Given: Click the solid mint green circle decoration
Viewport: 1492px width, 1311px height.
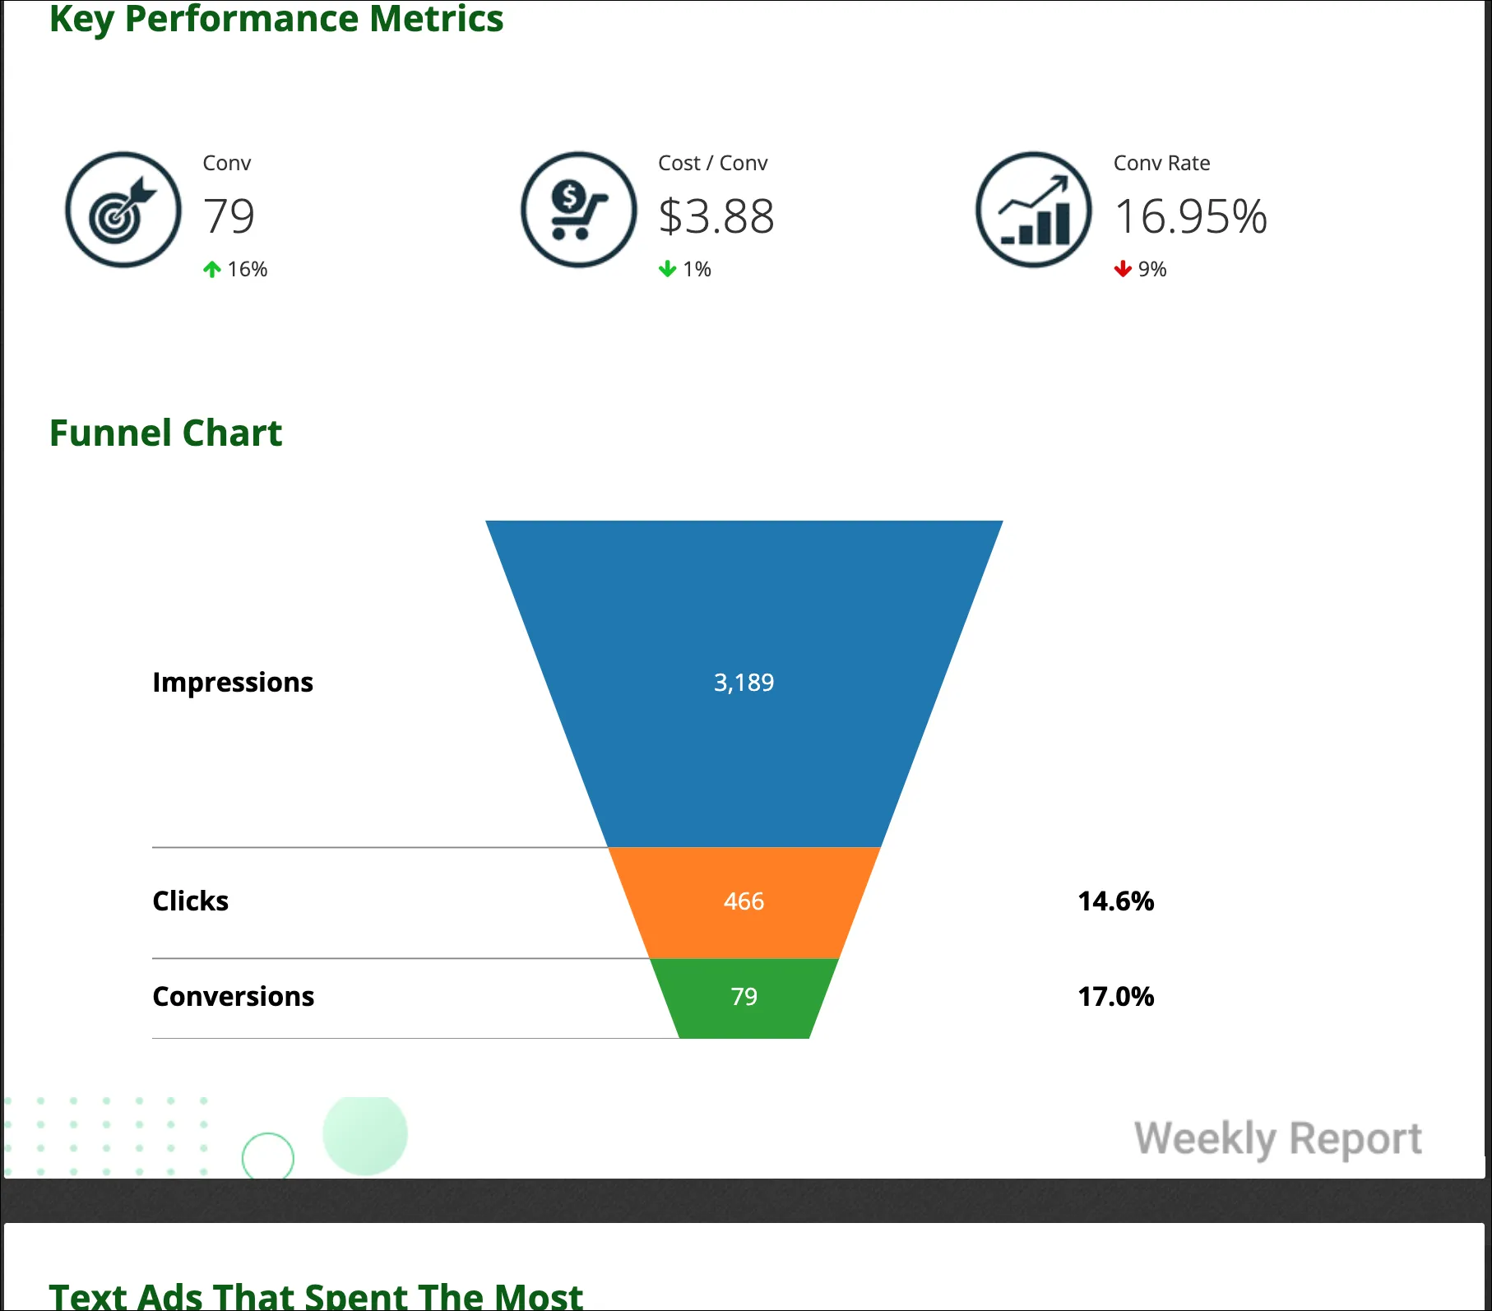Looking at the screenshot, I should (365, 1135).
